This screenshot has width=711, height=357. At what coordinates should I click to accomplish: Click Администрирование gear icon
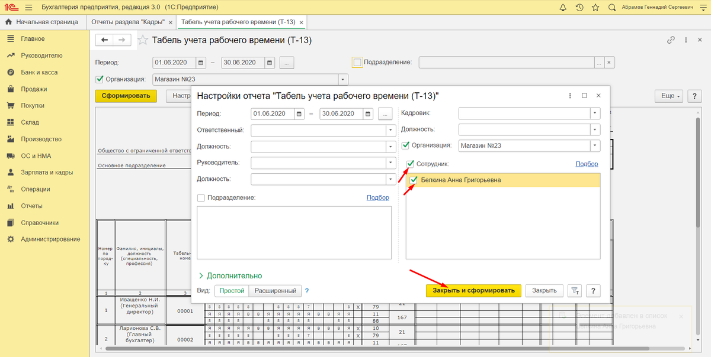pos(10,239)
